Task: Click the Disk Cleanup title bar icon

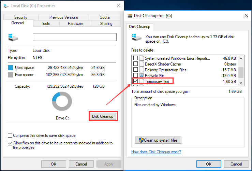Action: pyautogui.click(x=130, y=15)
